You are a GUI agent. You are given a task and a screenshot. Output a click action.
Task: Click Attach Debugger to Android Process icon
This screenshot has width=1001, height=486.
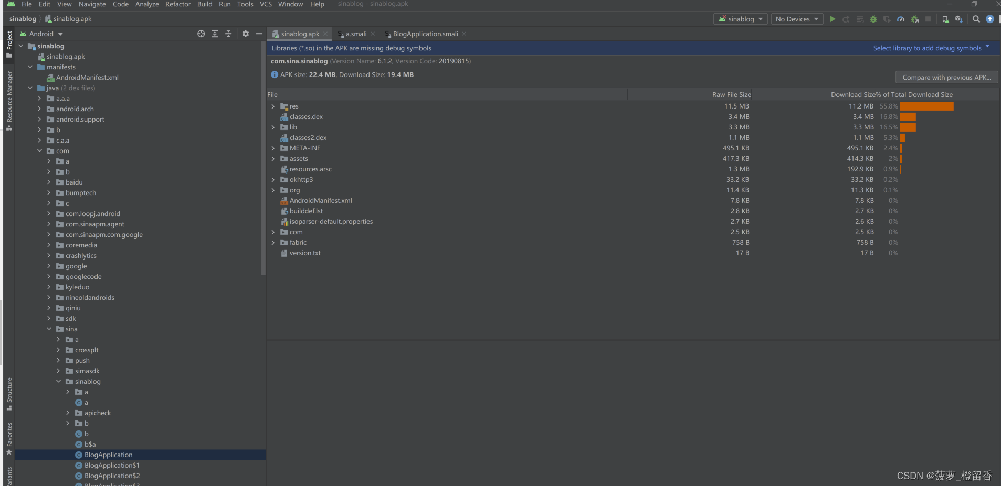point(915,19)
